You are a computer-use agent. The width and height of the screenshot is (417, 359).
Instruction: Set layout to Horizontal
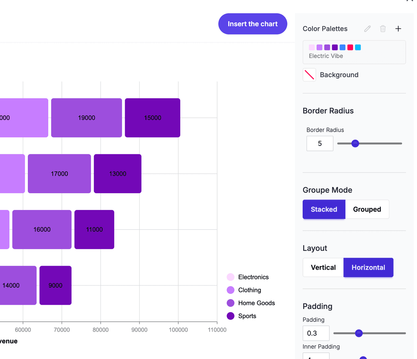click(368, 267)
